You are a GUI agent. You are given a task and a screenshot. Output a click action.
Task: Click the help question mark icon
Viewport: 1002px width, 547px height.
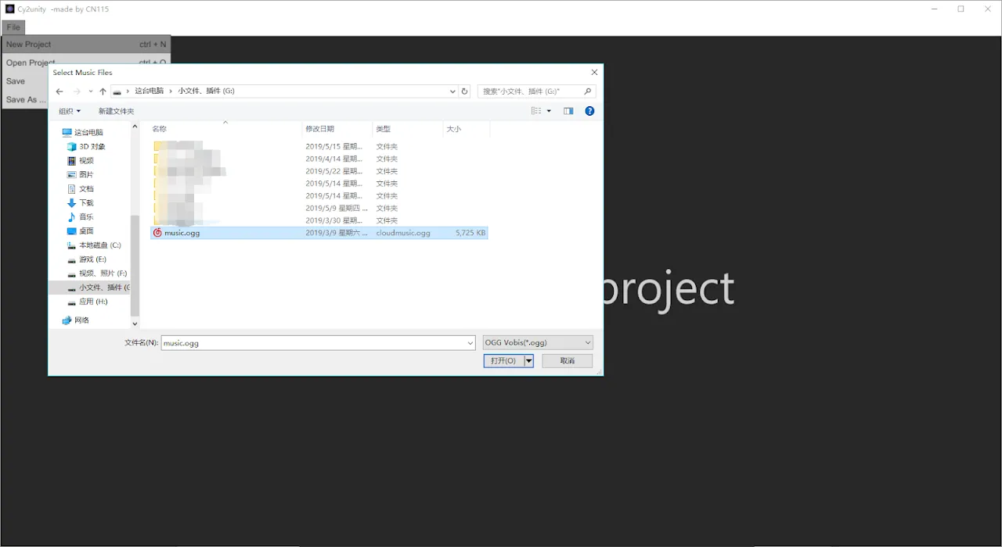click(x=589, y=111)
